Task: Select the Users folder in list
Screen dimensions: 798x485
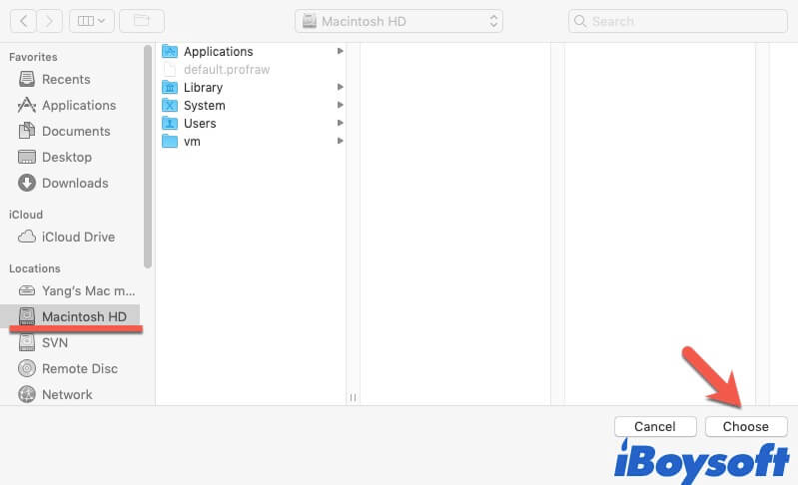Action: [200, 124]
